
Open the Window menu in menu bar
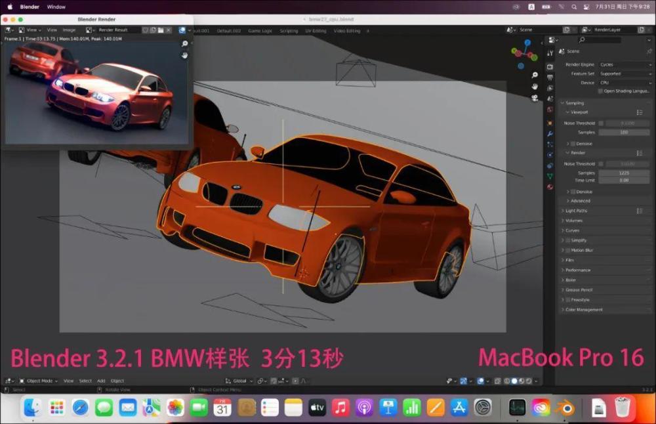[56, 7]
